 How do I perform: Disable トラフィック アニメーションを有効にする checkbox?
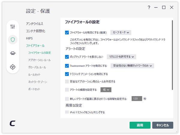[67, 74]
